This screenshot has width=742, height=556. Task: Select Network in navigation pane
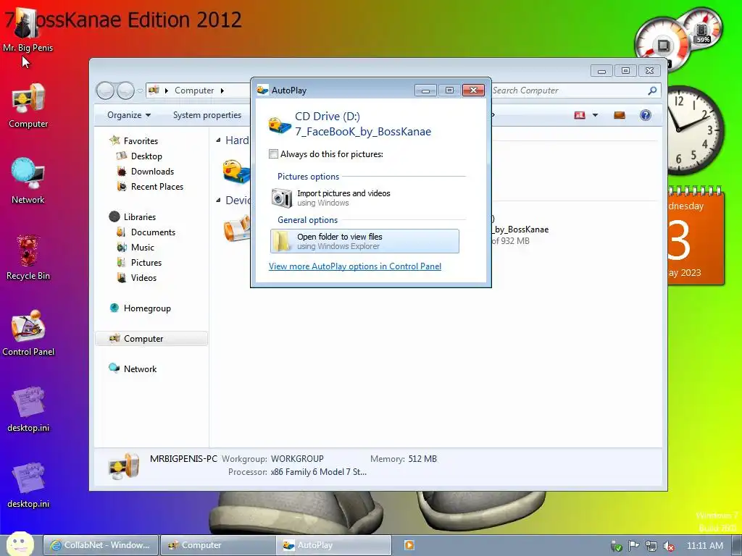[x=140, y=368]
